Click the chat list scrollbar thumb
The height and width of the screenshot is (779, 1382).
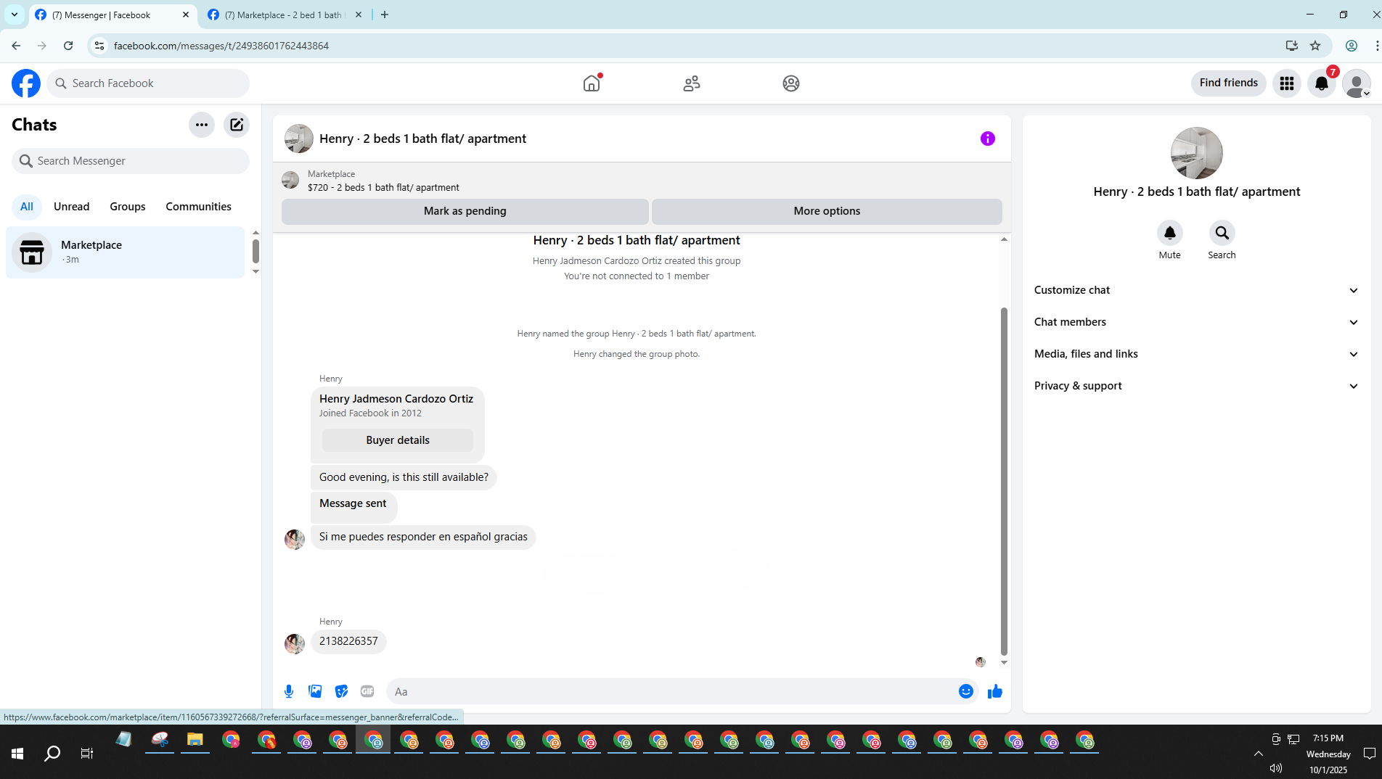pos(255,251)
